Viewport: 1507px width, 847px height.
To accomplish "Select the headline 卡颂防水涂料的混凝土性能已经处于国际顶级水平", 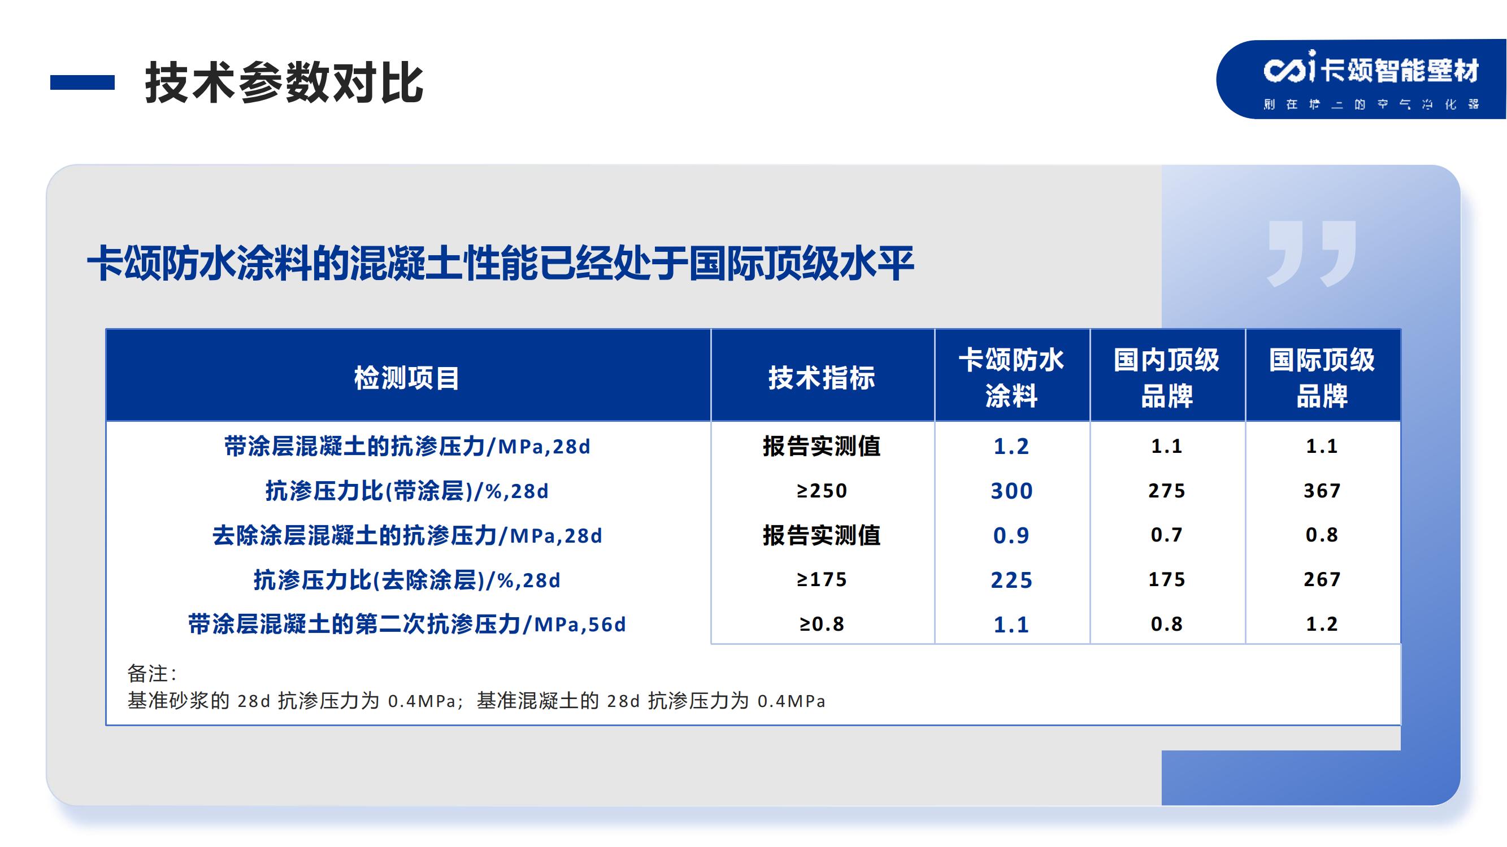I will click(x=501, y=263).
